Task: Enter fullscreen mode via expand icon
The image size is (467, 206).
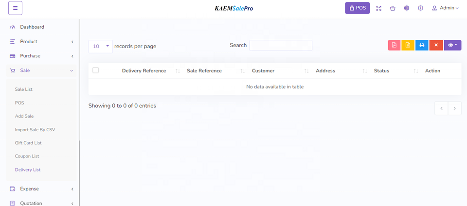Action: [x=379, y=8]
